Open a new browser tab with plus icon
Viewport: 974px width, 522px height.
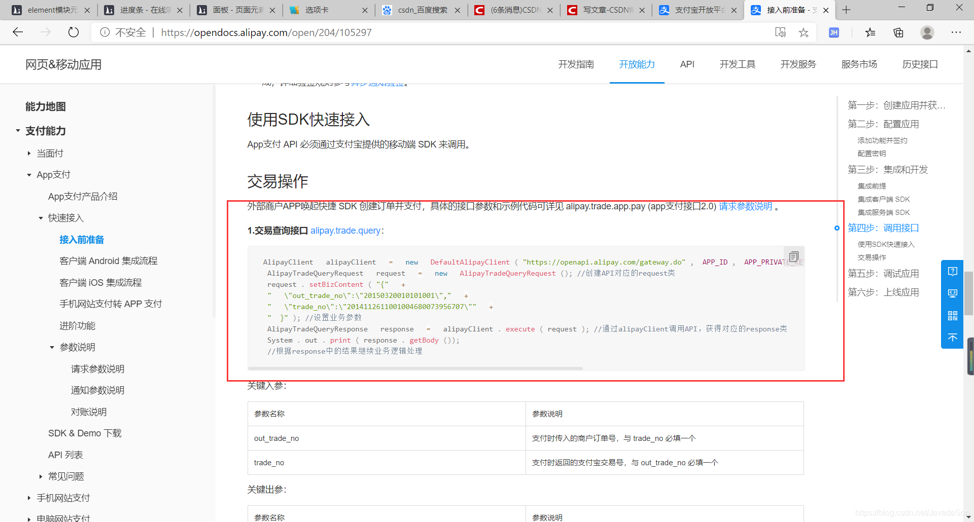coord(846,10)
